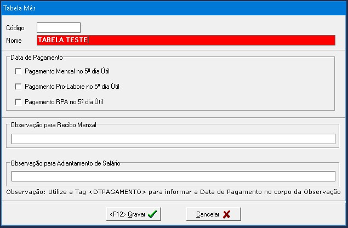This screenshot has height=228, width=348.
Task: Click the note about the <DTPAGAMENTO> tag
Action: 173,192
